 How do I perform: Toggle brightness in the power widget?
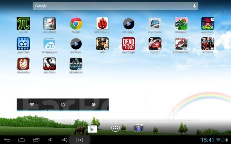click(x=94, y=104)
